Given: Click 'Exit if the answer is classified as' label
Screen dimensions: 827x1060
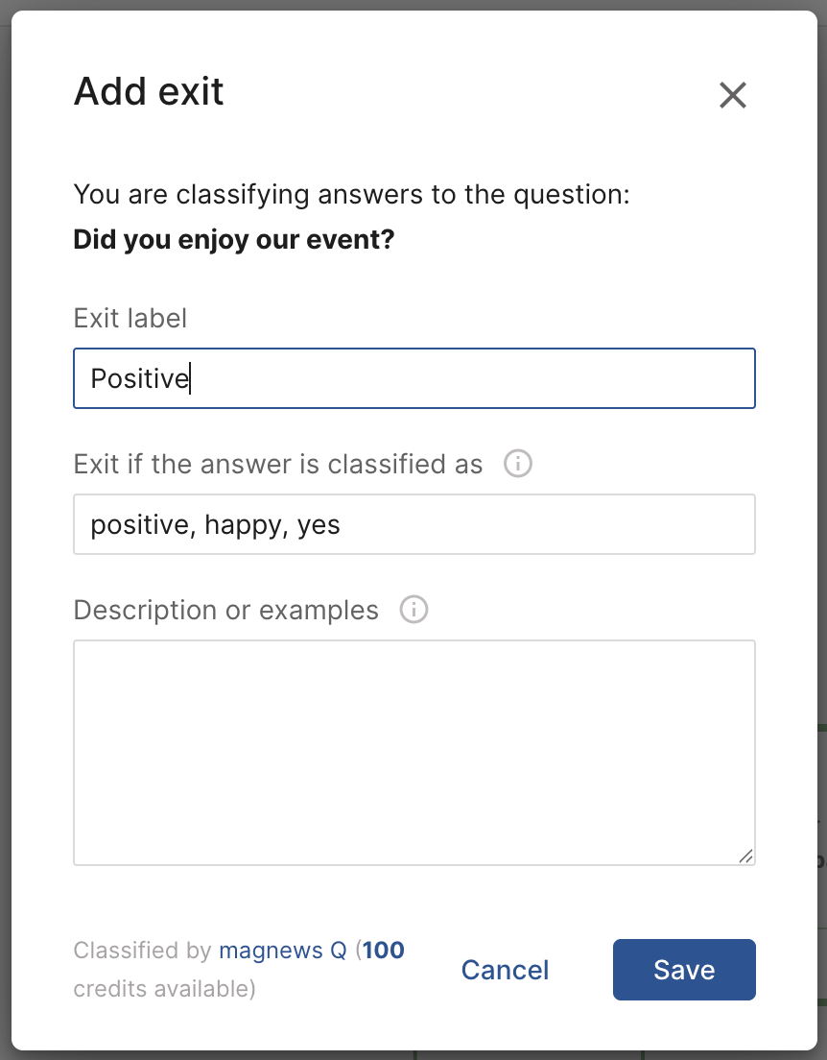Looking at the screenshot, I should coord(278,465).
